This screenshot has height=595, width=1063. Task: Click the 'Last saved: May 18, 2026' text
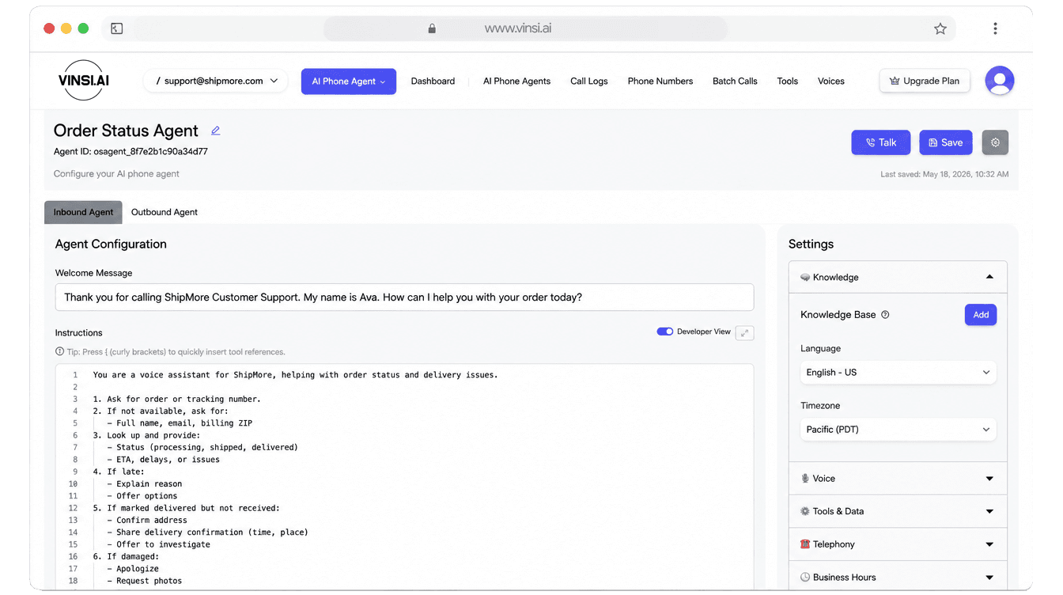coord(944,174)
